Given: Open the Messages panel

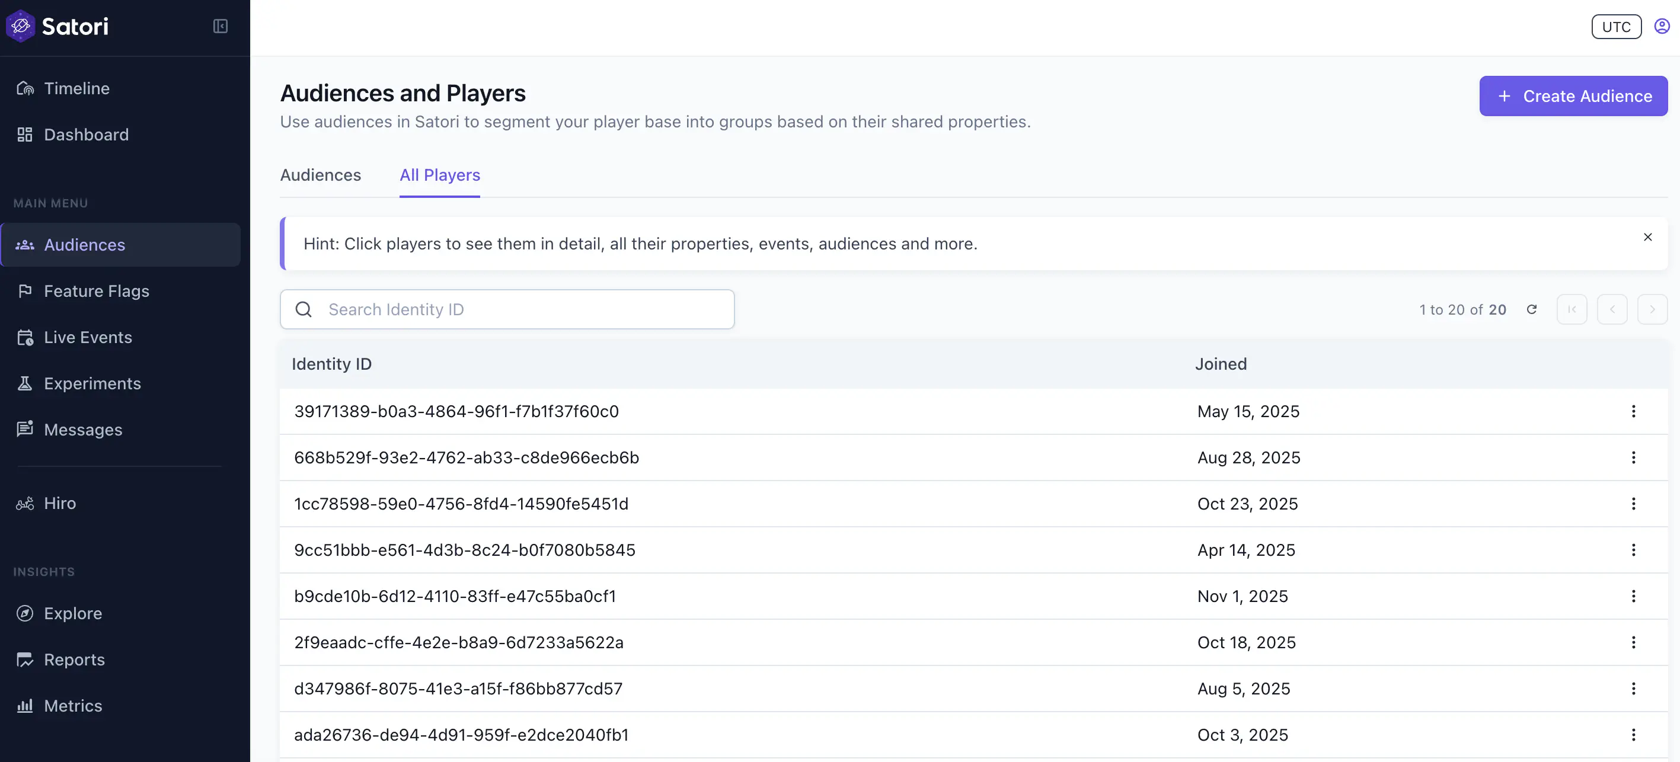Looking at the screenshot, I should [x=83, y=430].
